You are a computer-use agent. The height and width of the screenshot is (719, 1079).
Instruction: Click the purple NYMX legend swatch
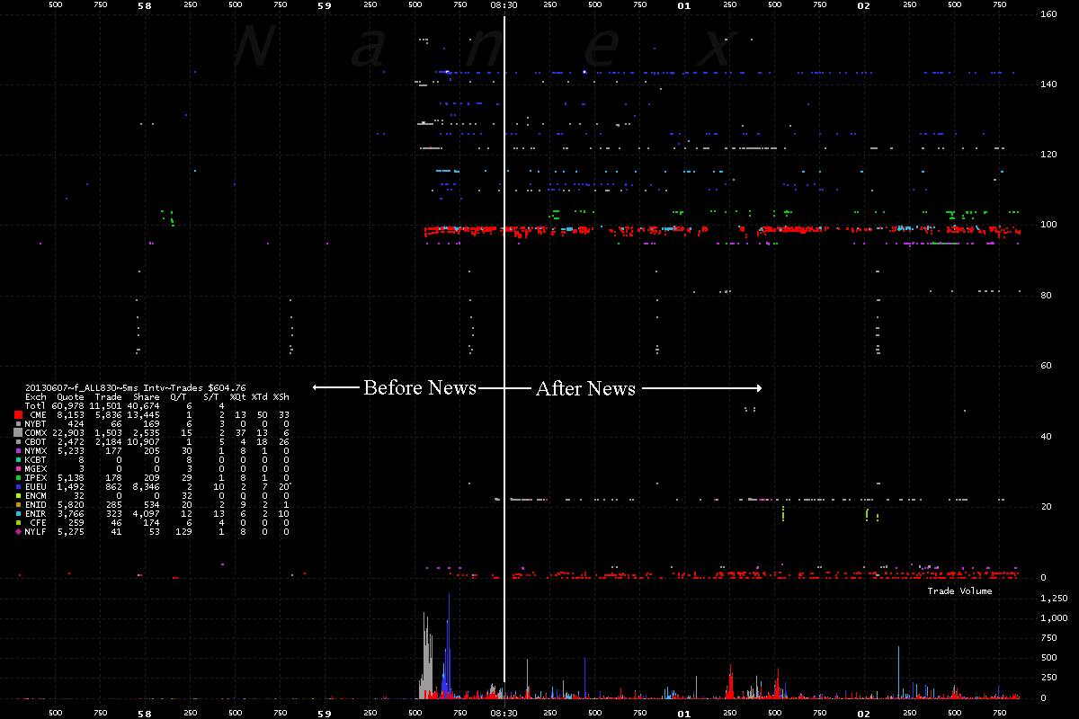[18, 450]
